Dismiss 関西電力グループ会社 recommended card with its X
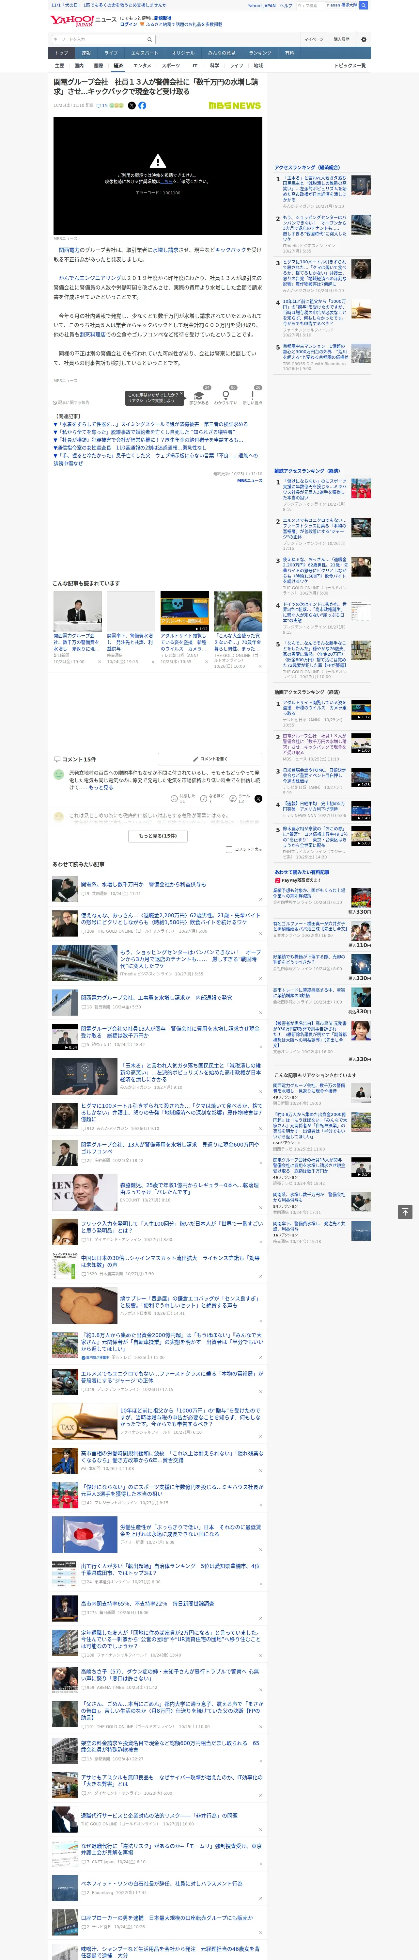This screenshot has width=419, height=1960. point(100,662)
